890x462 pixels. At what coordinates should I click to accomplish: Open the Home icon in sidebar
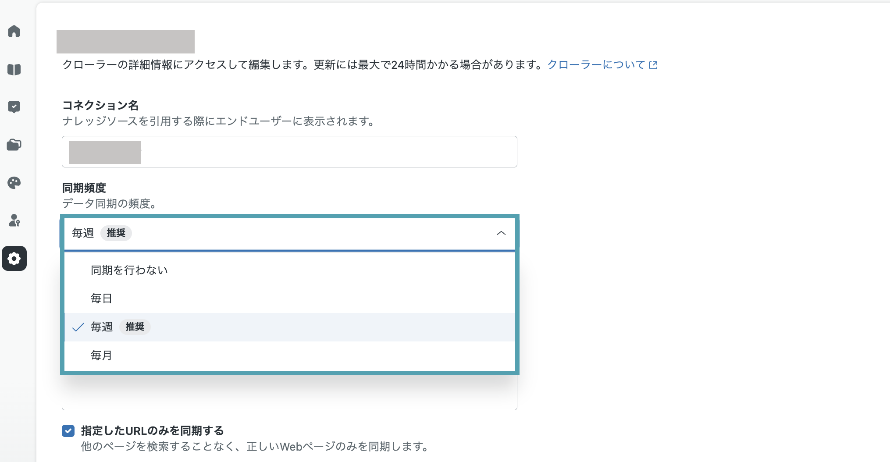pos(14,31)
